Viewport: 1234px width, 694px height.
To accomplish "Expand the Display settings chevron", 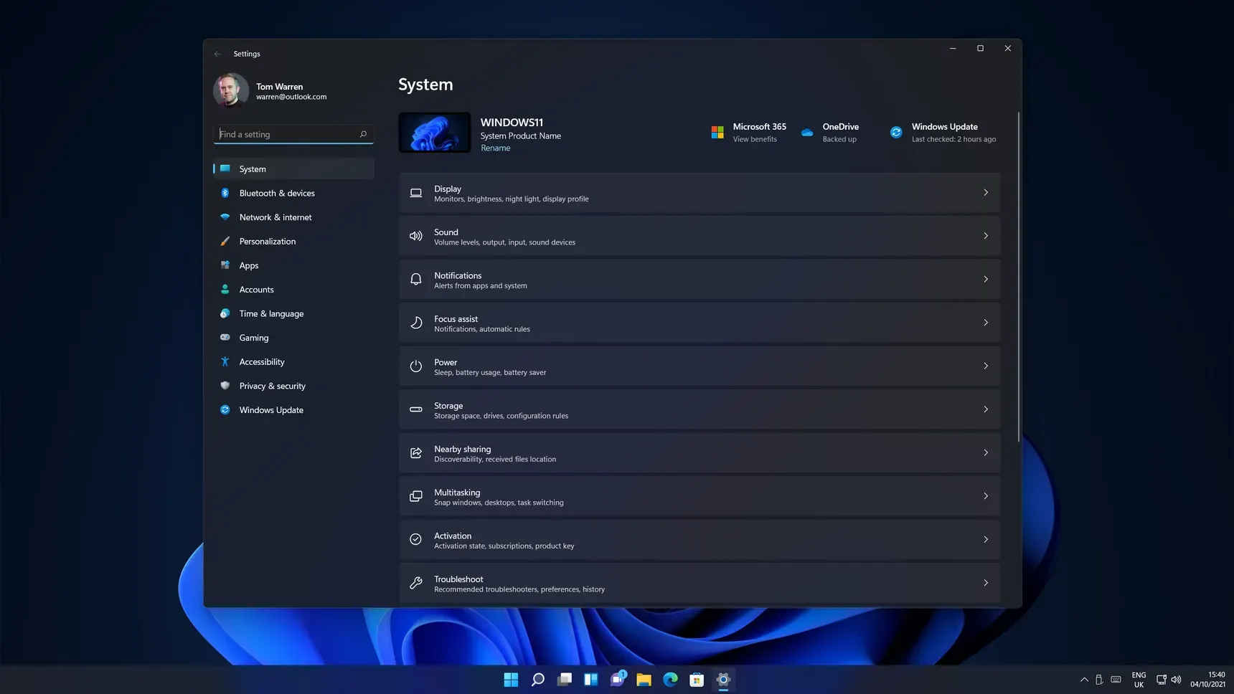I will 985,193.
